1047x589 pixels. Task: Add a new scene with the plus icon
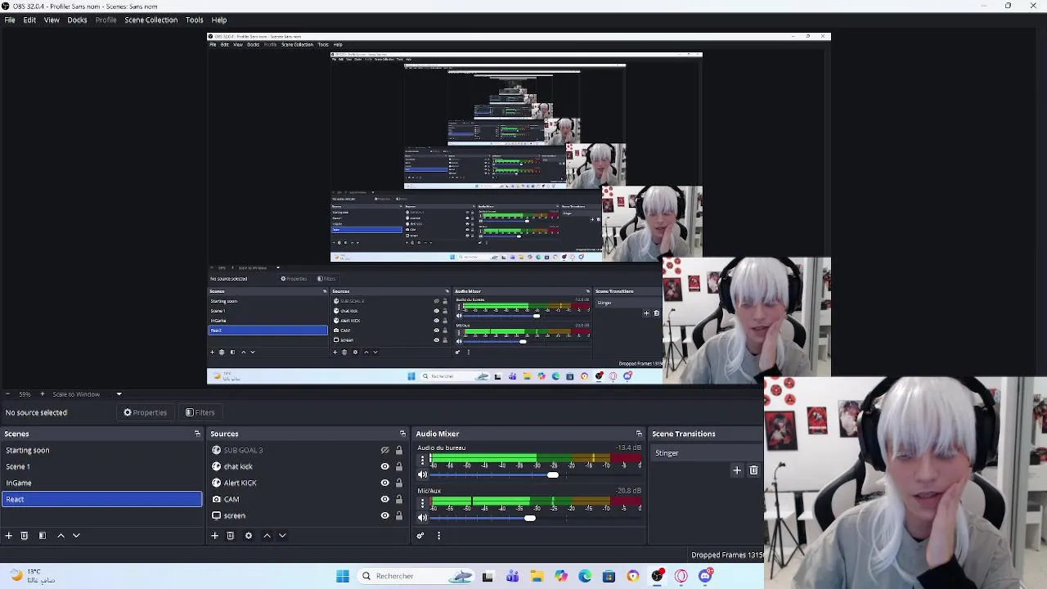click(x=8, y=536)
